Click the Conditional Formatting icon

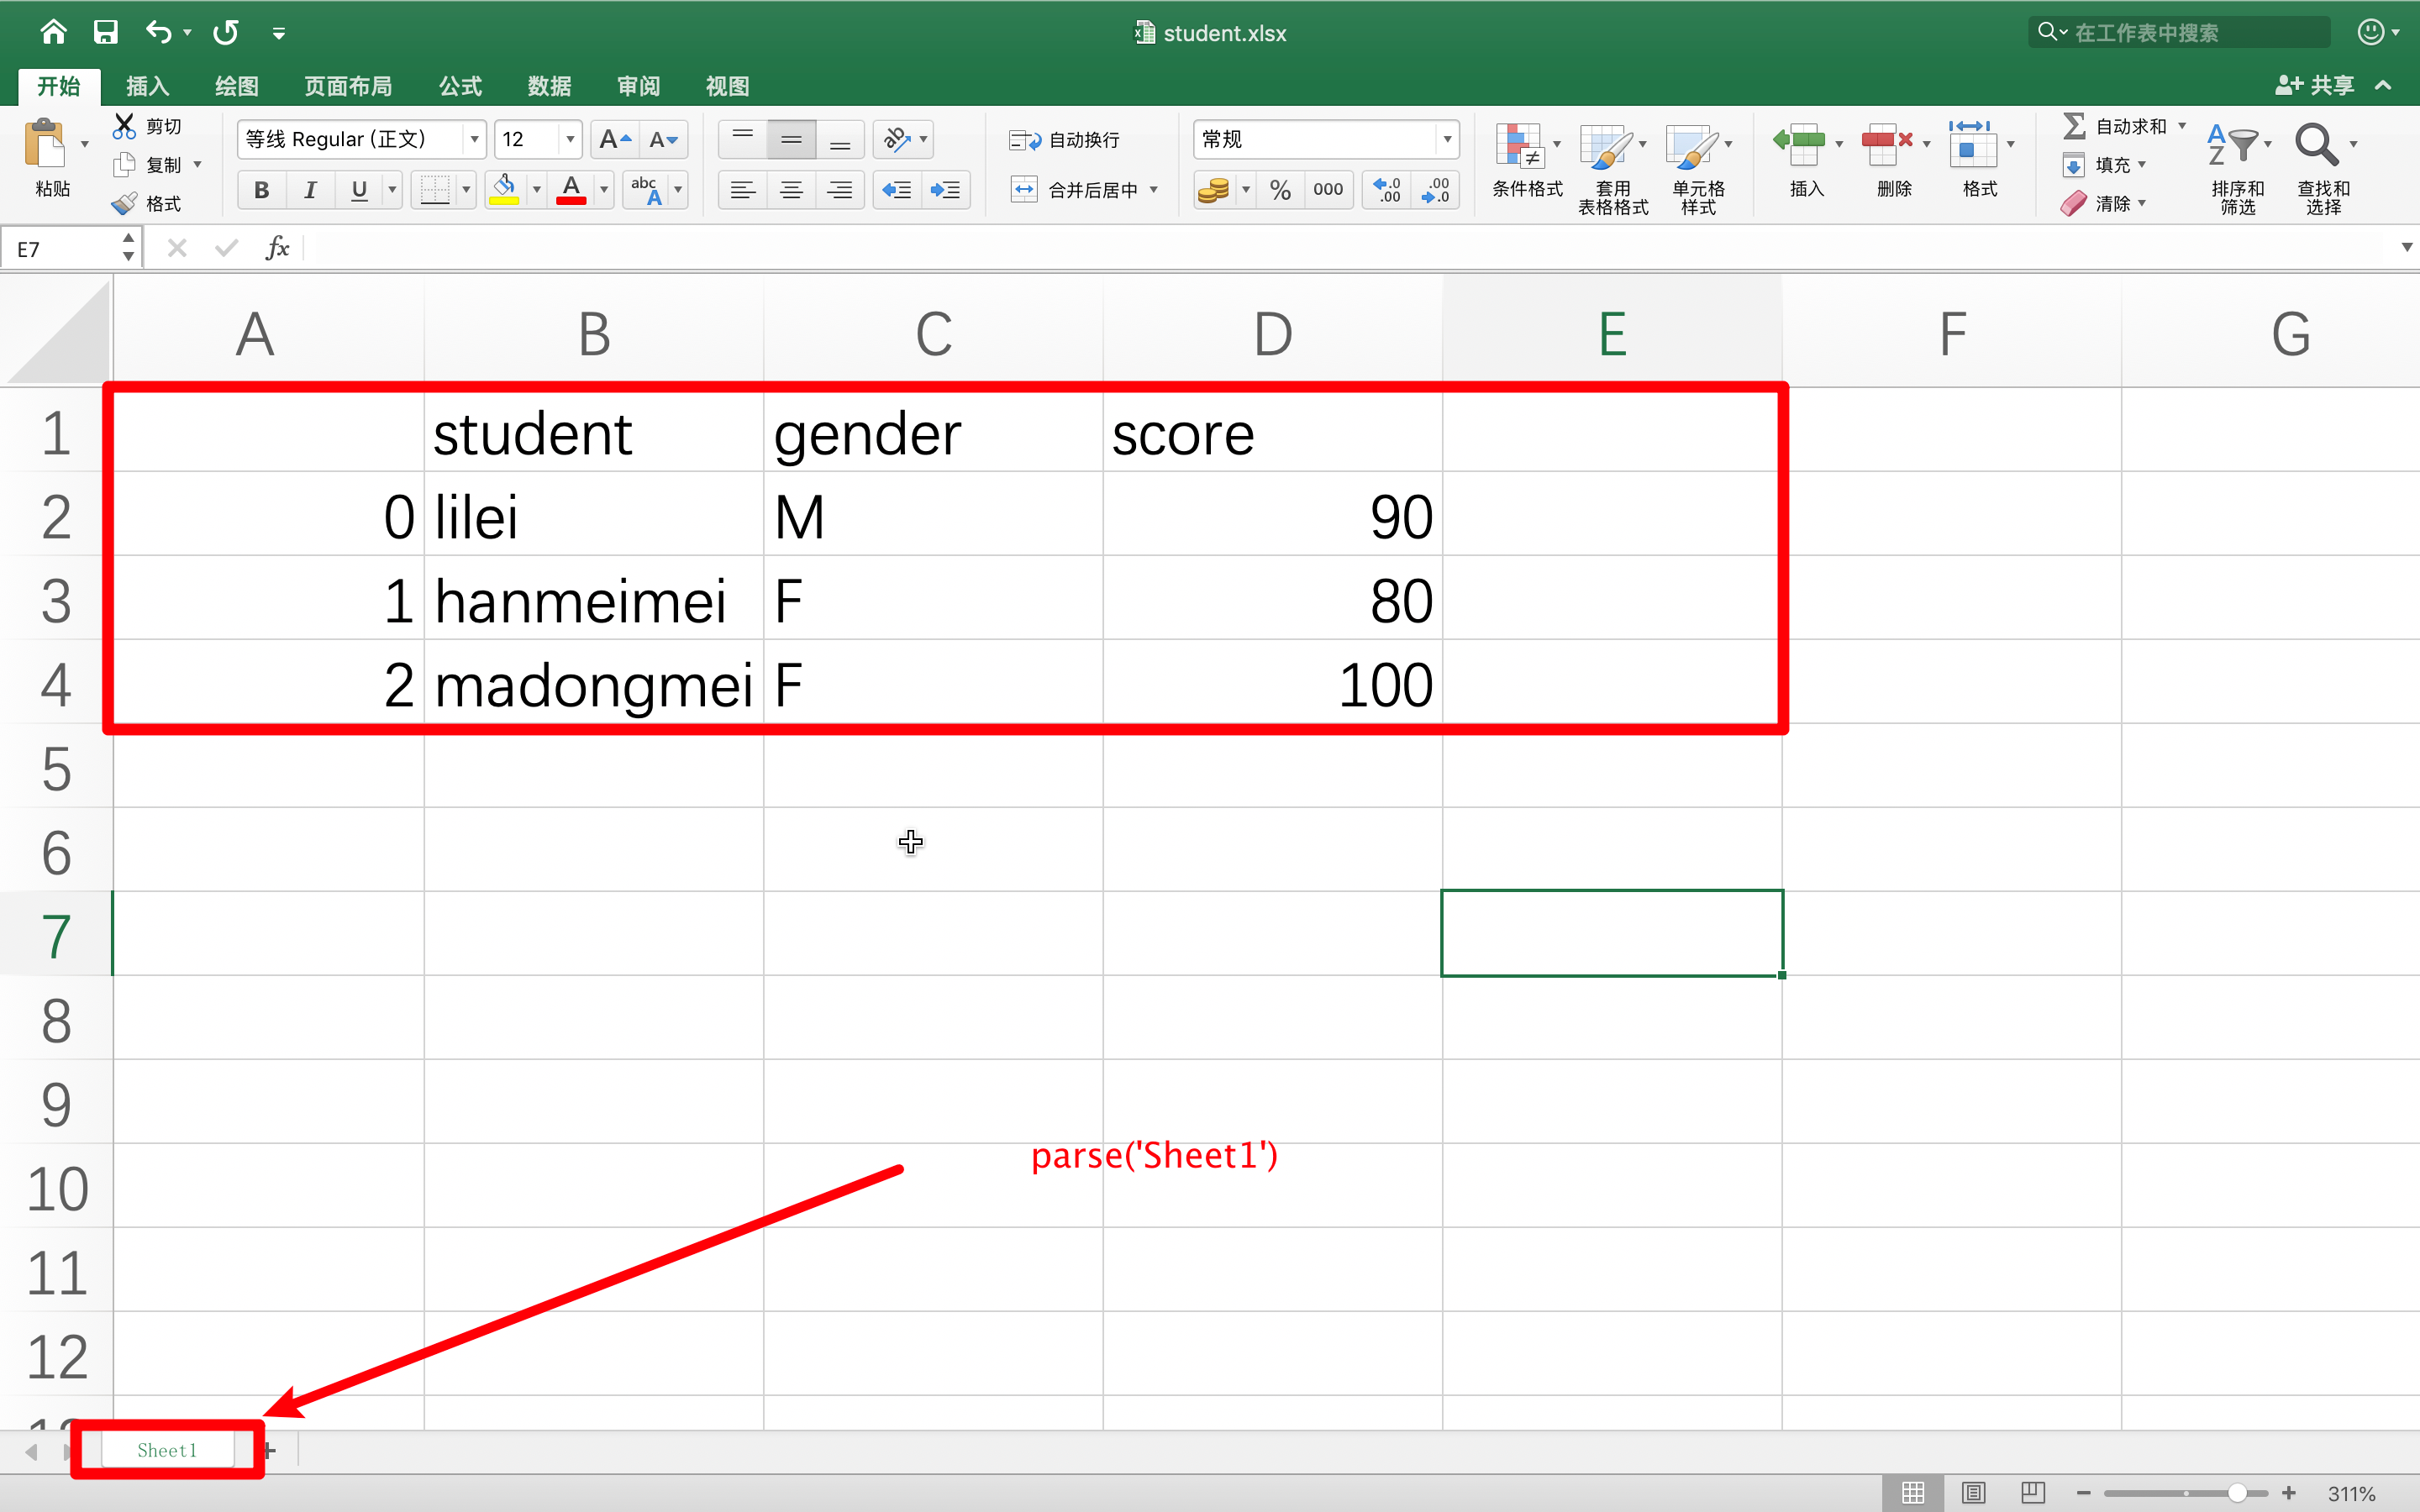(1520, 147)
